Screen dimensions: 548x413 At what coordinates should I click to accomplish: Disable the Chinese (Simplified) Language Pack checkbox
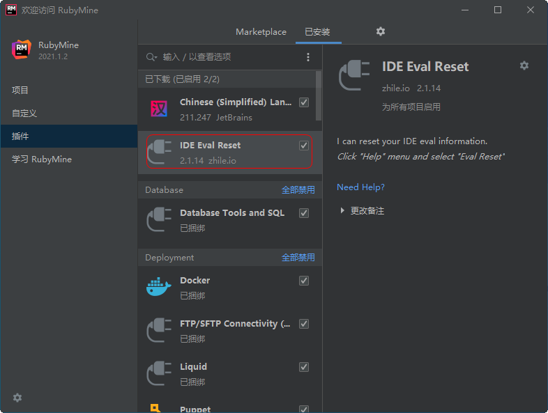pos(304,102)
